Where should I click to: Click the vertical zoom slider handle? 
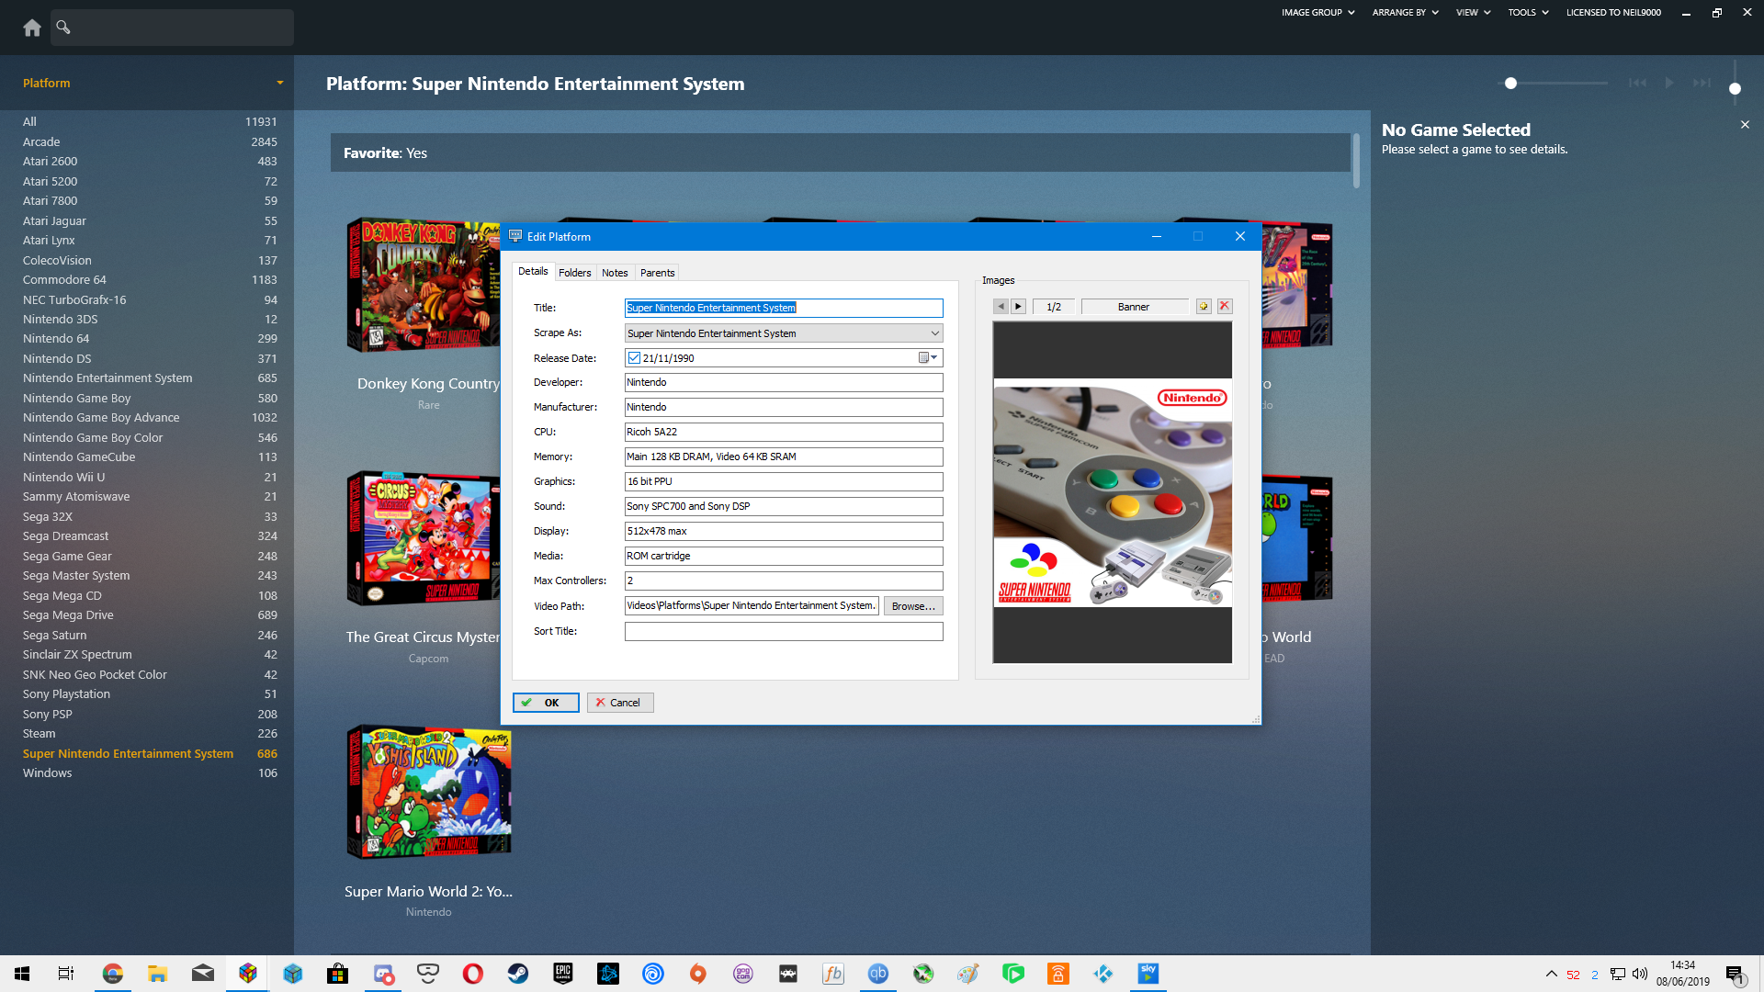(1735, 89)
